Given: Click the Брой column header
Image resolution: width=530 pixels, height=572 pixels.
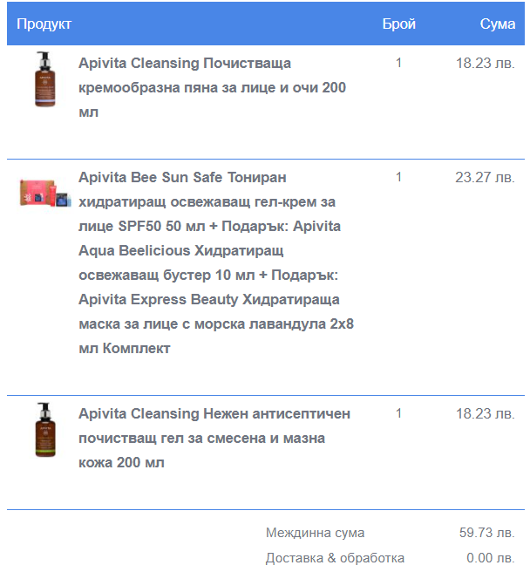Looking at the screenshot, I should [x=398, y=24].
